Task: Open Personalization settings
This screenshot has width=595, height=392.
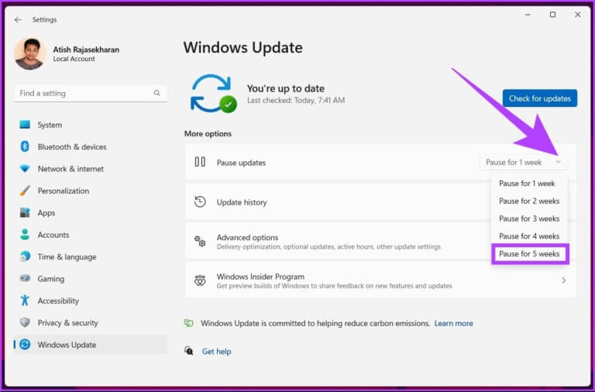Action: tap(91, 191)
